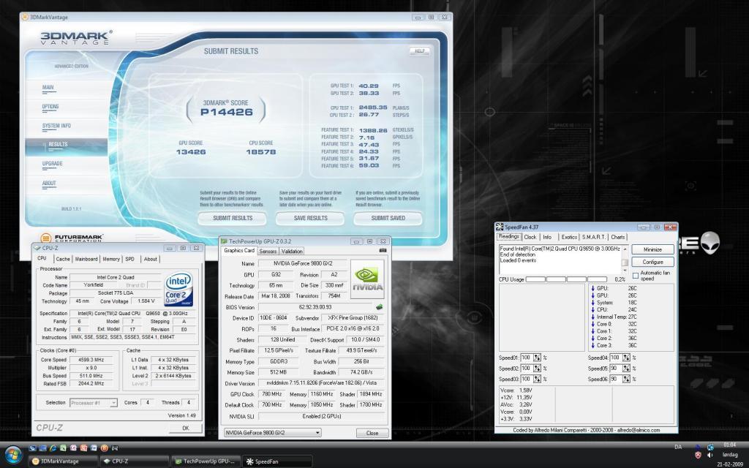Click the Speed05 spinner arrows
The image size is (749, 468).
point(627,369)
